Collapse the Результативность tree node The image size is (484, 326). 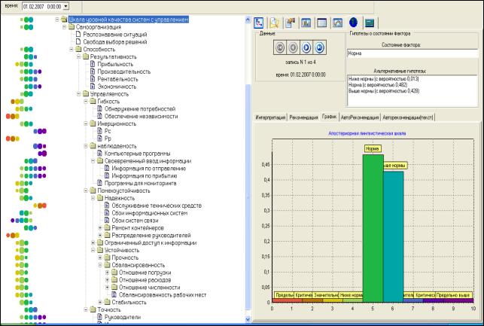pyautogui.click(x=79, y=56)
